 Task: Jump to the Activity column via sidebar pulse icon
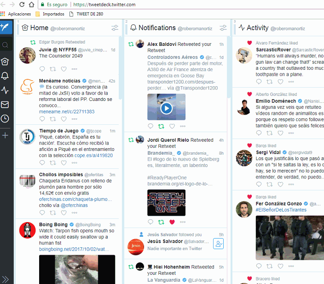pos(5,90)
